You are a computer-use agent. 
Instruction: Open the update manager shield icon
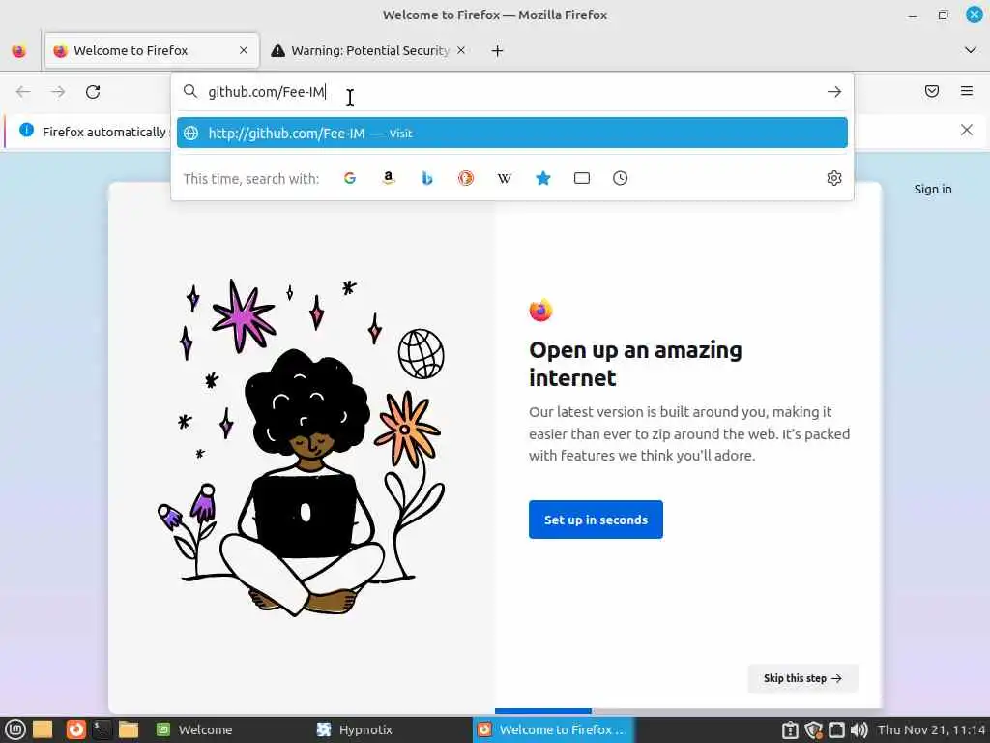(813, 729)
